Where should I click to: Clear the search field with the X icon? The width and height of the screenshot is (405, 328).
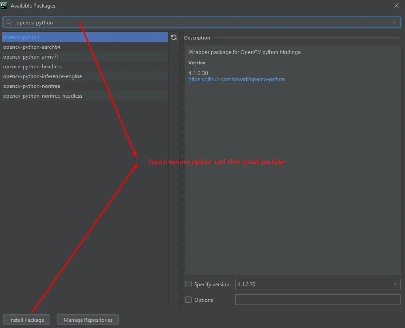tap(394, 23)
